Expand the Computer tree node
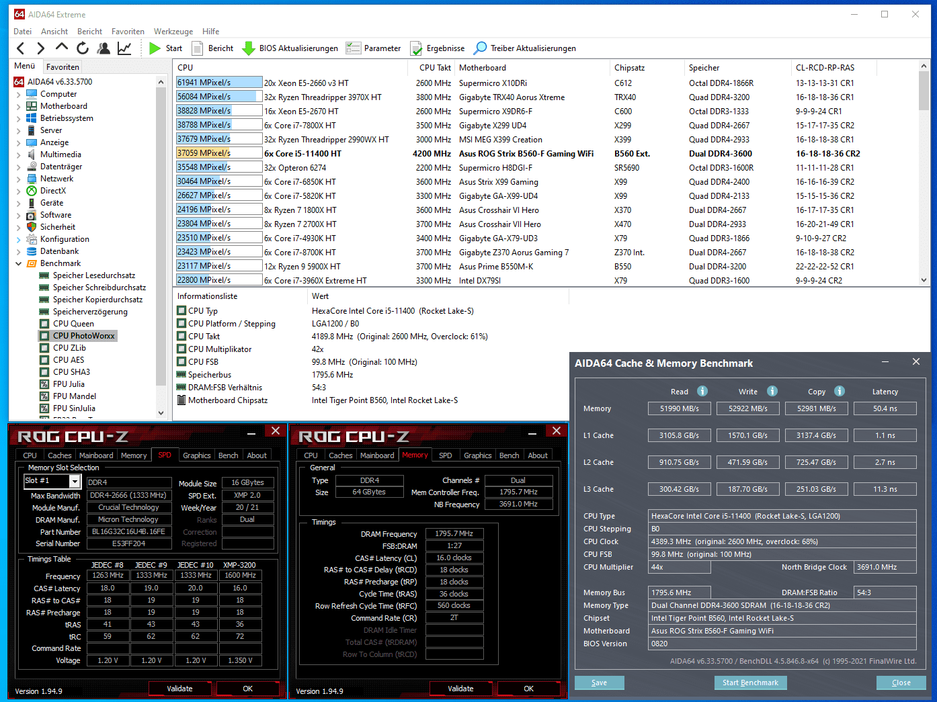937x702 pixels. pos(18,95)
